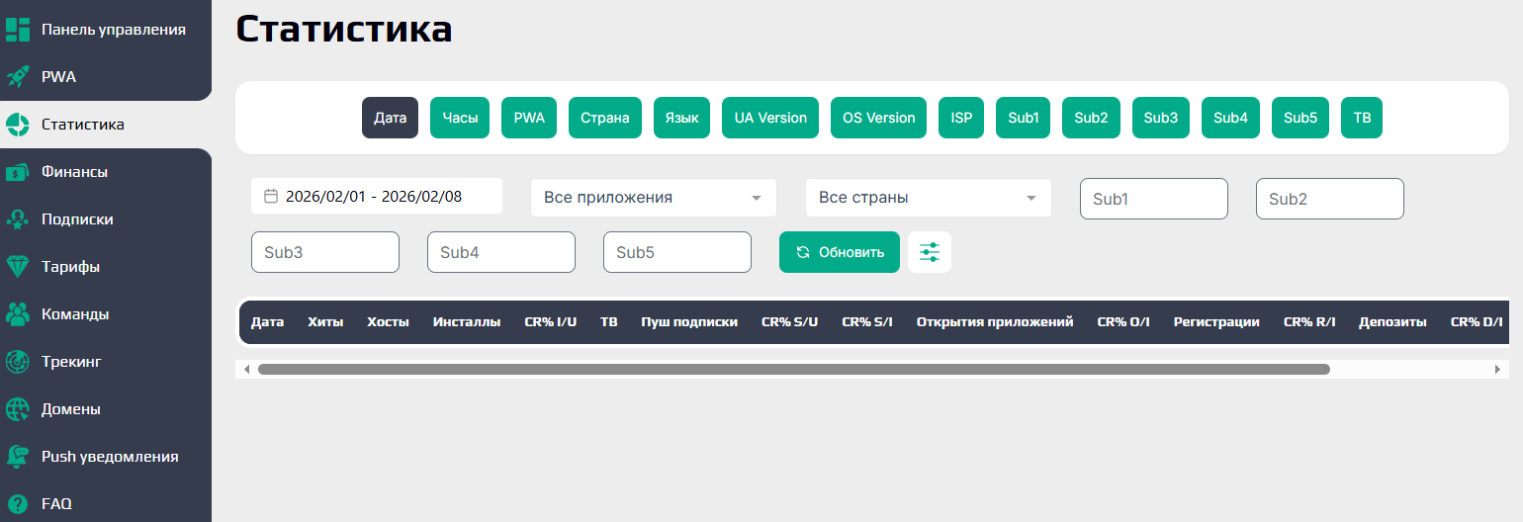Select the Sub2 grouping tab
Screen dimensions: 1523x522
[x=1092, y=118]
